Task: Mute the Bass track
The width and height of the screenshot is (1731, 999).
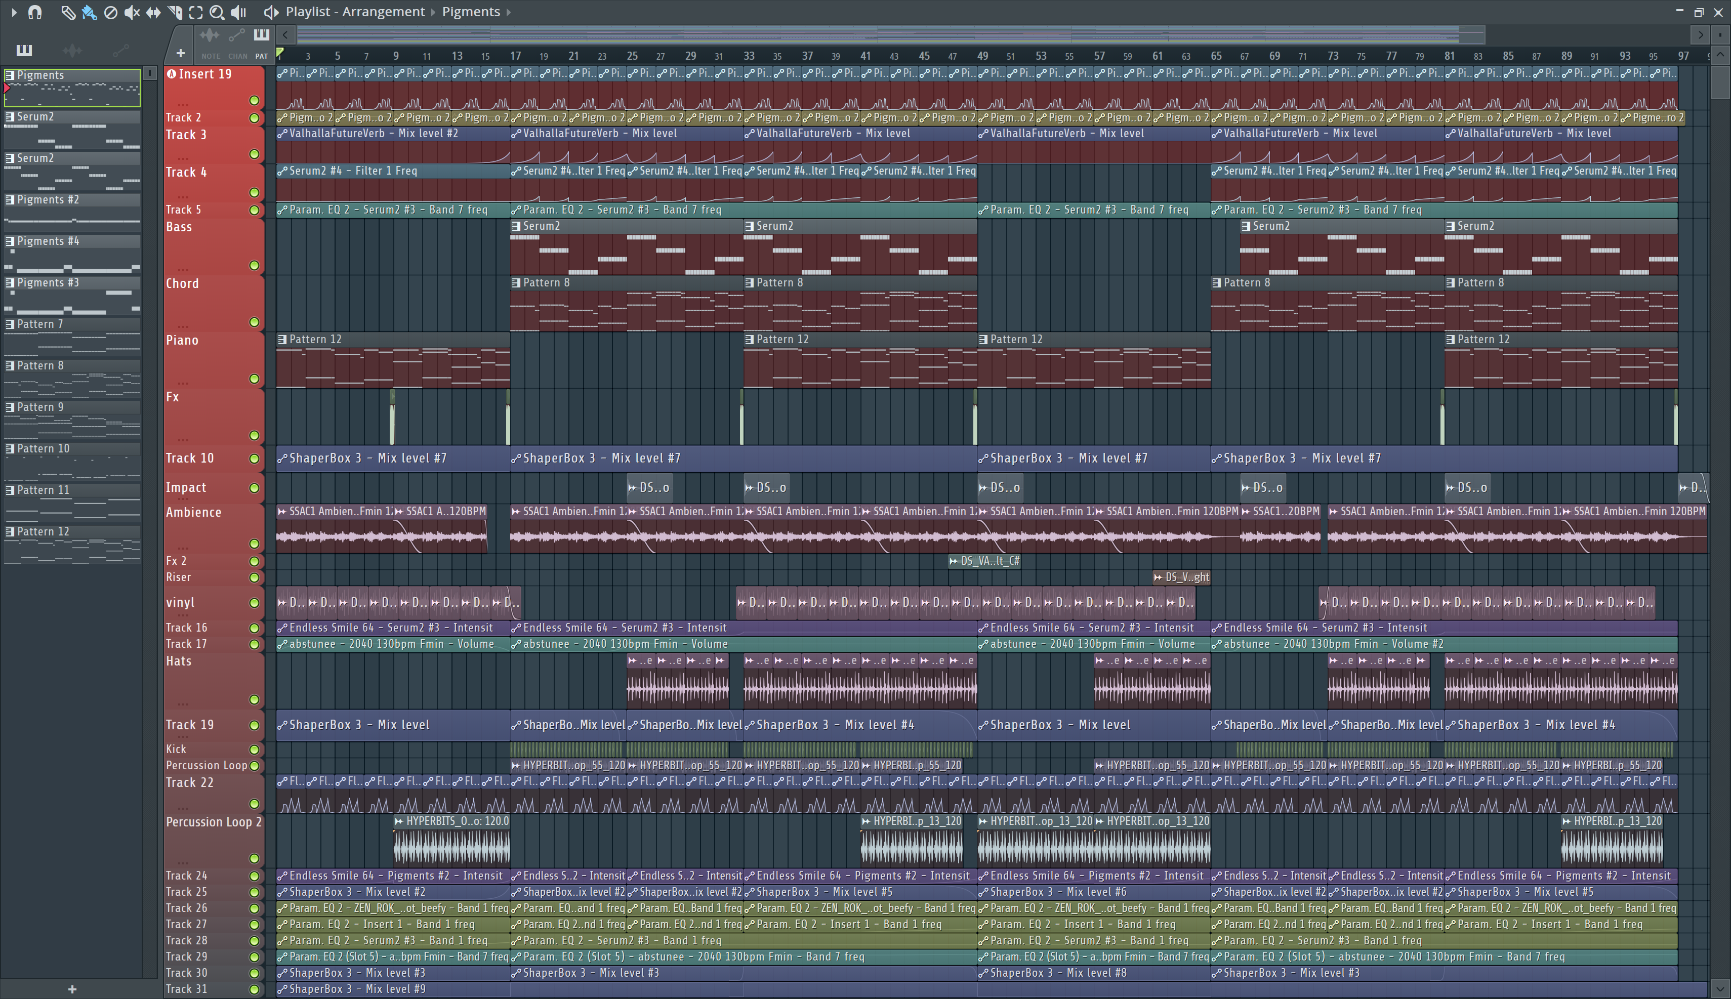Action: coord(254,266)
